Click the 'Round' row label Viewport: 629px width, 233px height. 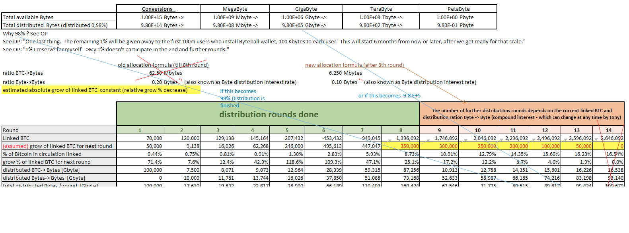tap(59, 130)
